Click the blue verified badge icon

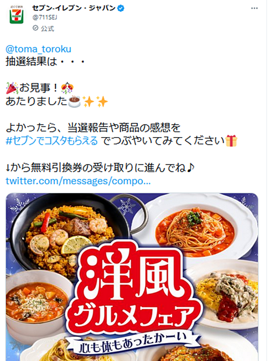click(x=121, y=8)
